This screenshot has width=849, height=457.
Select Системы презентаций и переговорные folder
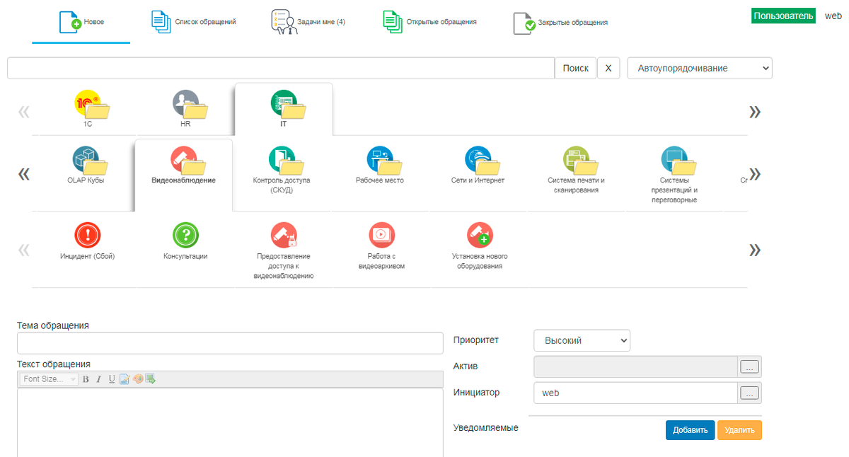pyautogui.click(x=674, y=174)
